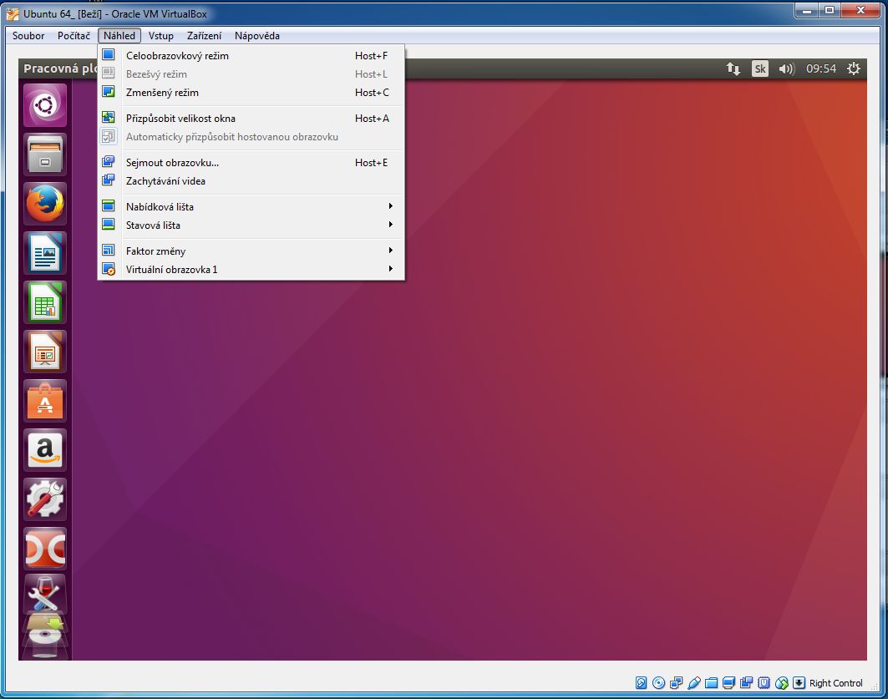This screenshot has height=699, width=888.
Task: Click the video capture status icon
Action: click(x=747, y=682)
